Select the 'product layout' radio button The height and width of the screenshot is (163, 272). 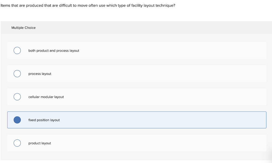(17, 143)
